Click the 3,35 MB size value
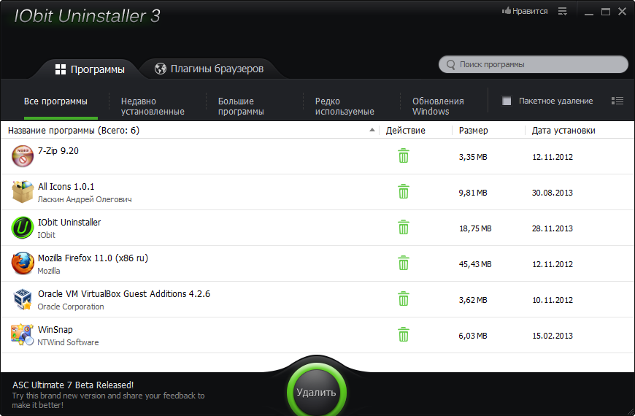The height and width of the screenshot is (416, 635). click(x=473, y=157)
